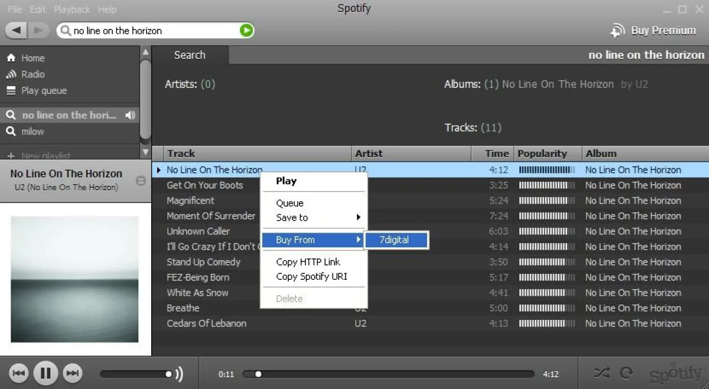This screenshot has height=389, width=709.
Task: Sort by Artist column header
Action: coord(411,153)
